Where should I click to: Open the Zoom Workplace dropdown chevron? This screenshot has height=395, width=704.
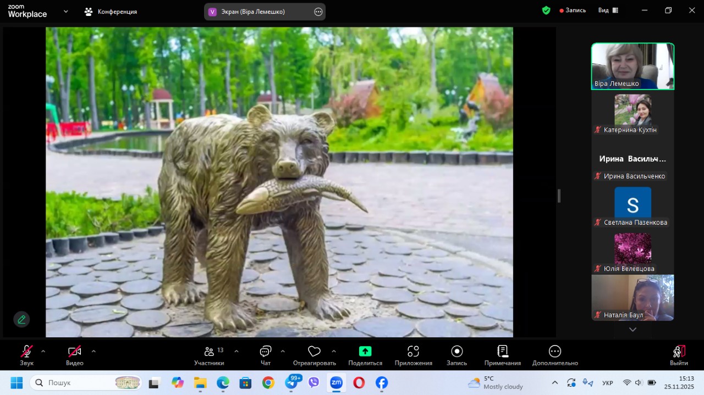[x=66, y=11]
